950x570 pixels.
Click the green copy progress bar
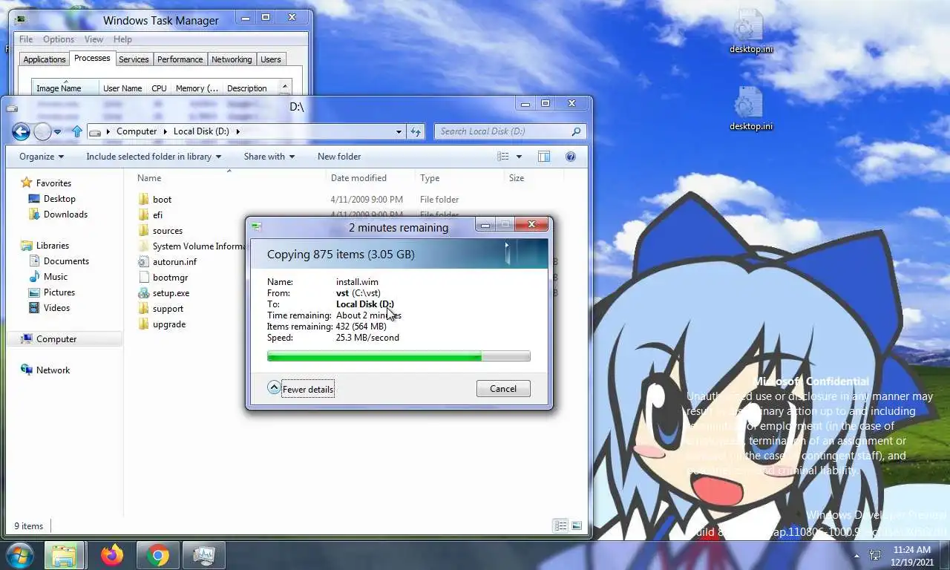pos(399,356)
